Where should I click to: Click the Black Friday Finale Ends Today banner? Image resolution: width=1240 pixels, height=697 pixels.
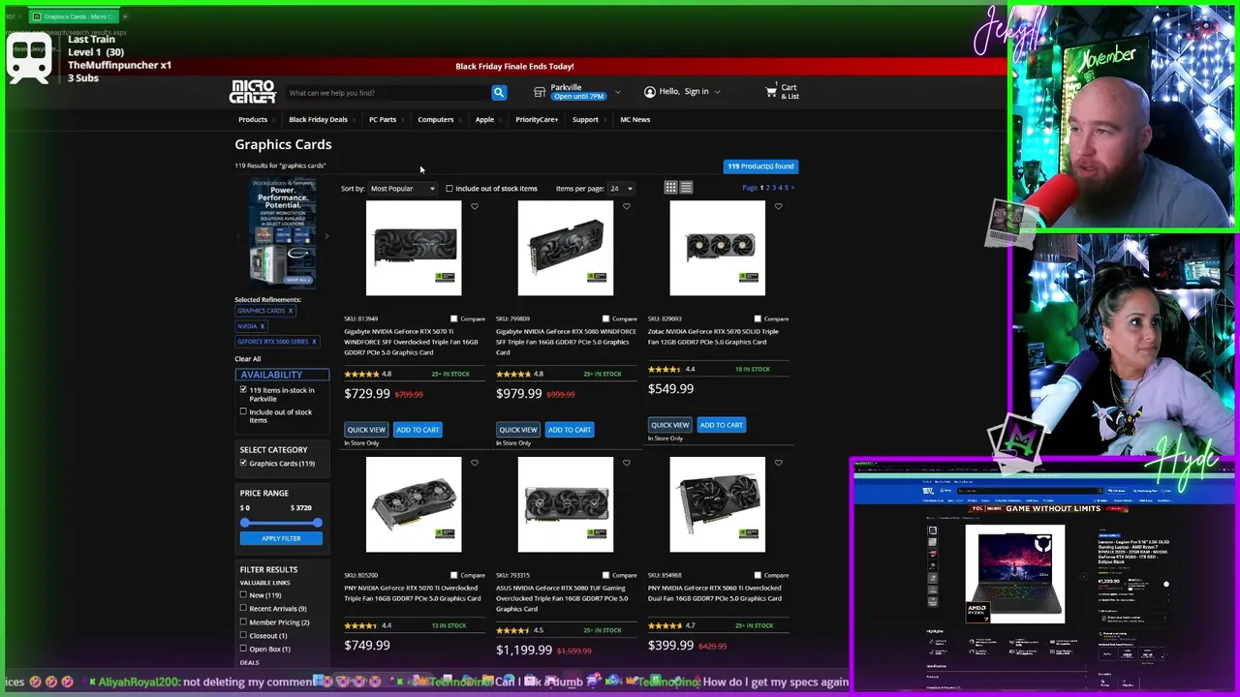pos(514,66)
